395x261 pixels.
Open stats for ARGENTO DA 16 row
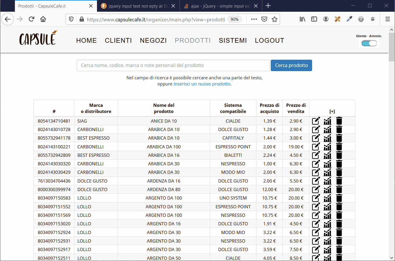point(327,224)
